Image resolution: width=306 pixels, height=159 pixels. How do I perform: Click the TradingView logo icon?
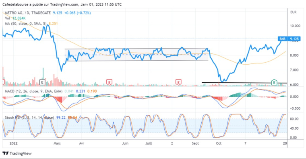(x=6, y=153)
